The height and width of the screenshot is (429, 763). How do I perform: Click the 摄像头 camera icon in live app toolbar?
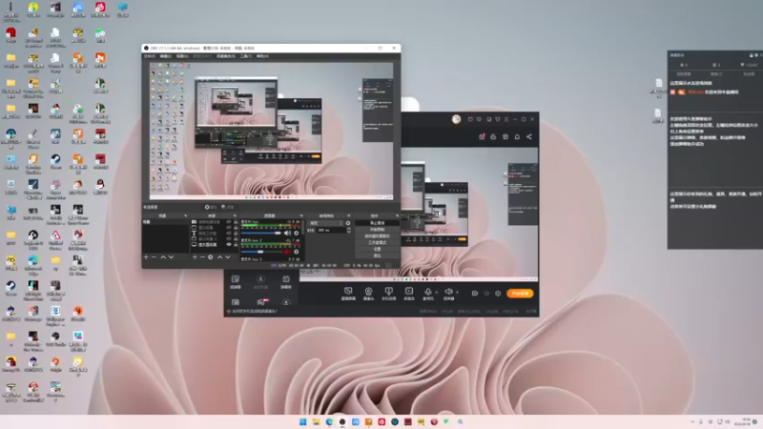pyautogui.click(x=368, y=291)
